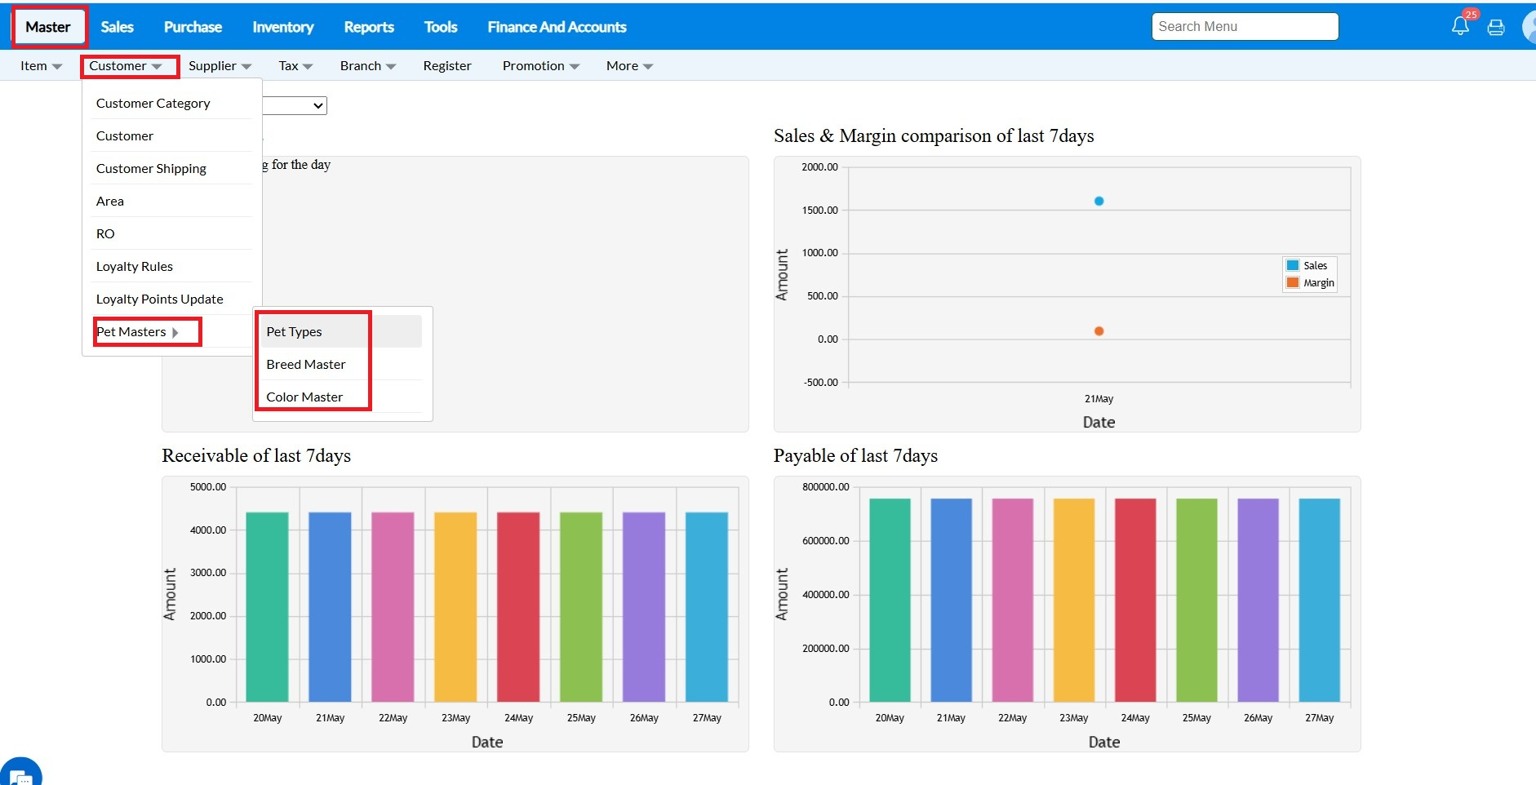Open the chat bubble widget icon
Image resolution: width=1536 pixels, height=785 pixels.
click(x=20, y=774)
